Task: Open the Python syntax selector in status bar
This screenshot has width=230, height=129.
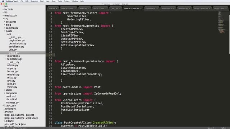Action: pyautogui.click(x=224, y=128)
